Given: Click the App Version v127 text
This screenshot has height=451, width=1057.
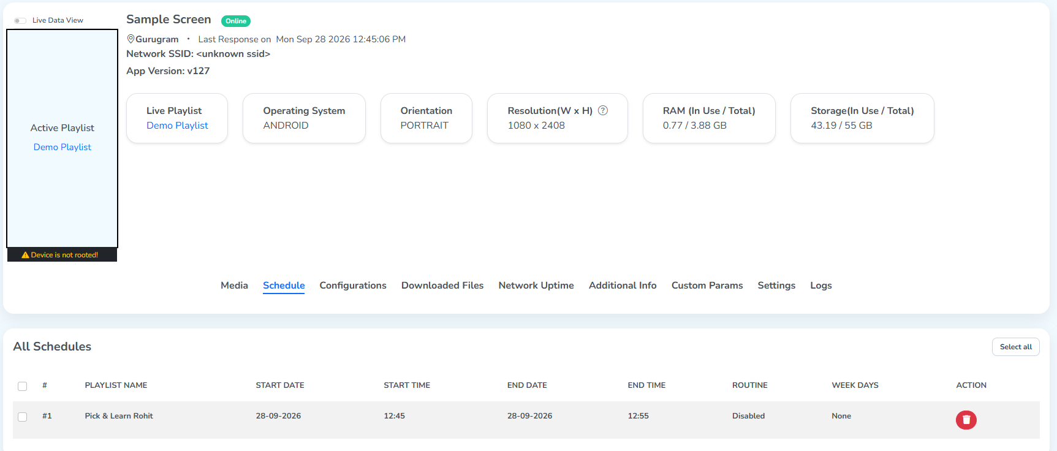Looking at the screenshot, I should point(168,71).
